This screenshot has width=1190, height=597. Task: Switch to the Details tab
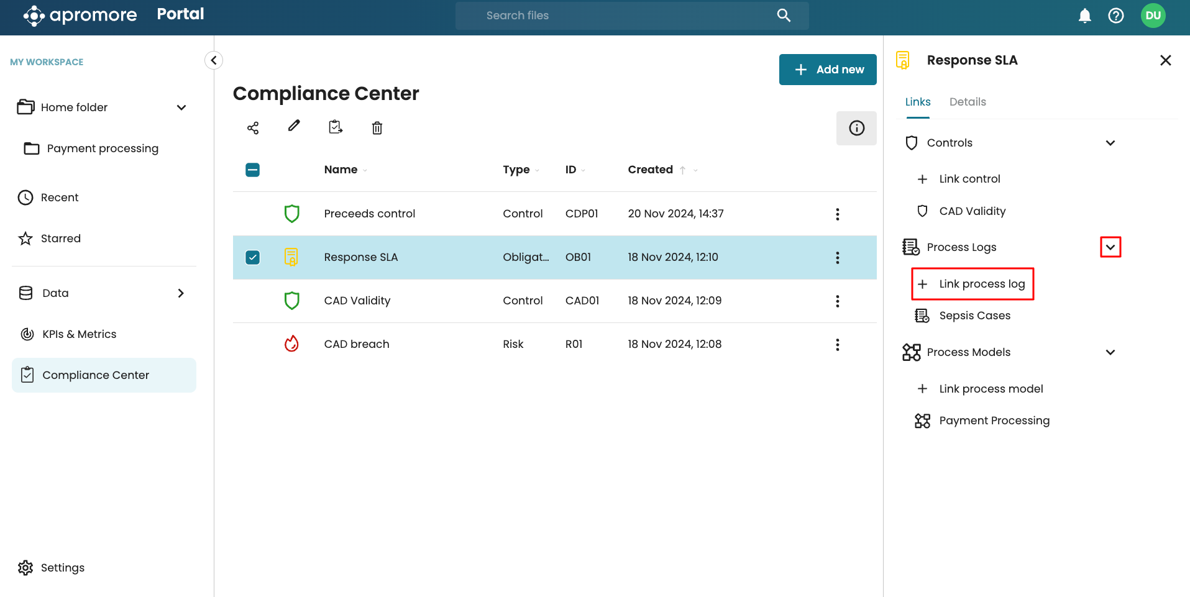tap(968, 102)
